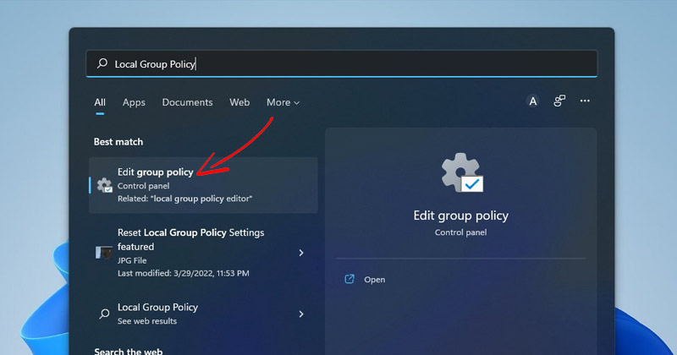This screenshot has height=355, width=677.
Task: Open the Edit group policy best match result
Action: 203,185
